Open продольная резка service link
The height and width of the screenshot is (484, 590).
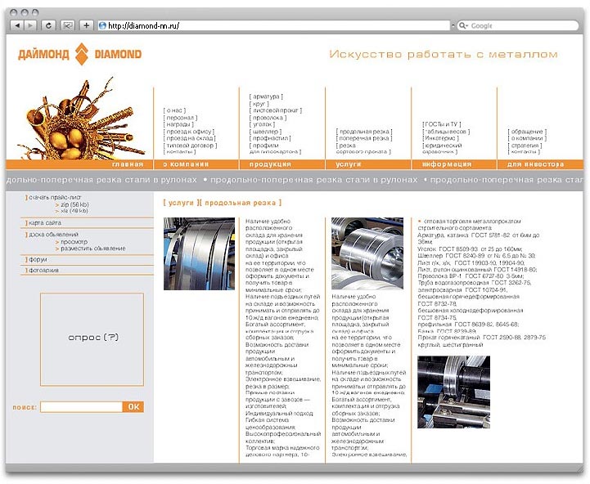(x=364, y=132)
